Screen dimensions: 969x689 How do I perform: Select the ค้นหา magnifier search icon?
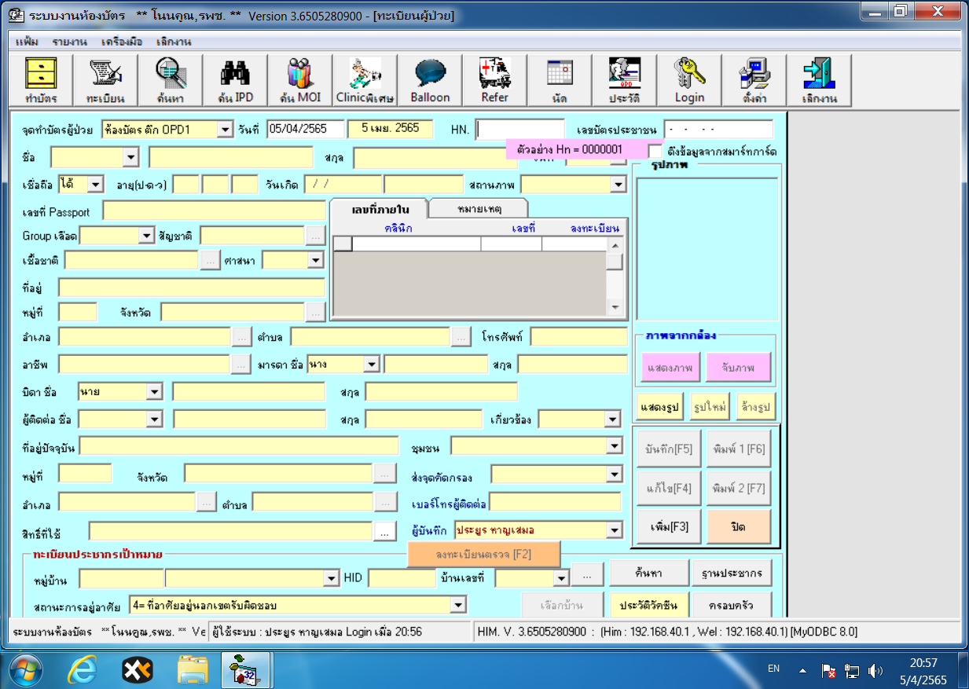[x=171, y=79]
